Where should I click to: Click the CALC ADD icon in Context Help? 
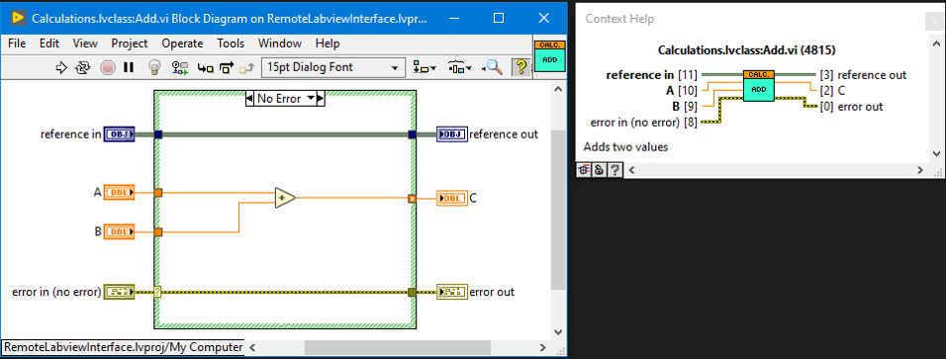tap(758, 86)
